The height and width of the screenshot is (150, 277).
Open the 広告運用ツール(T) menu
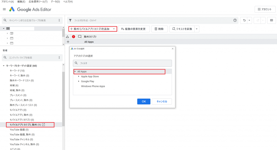pyautogui.click(x=38, y=2)
